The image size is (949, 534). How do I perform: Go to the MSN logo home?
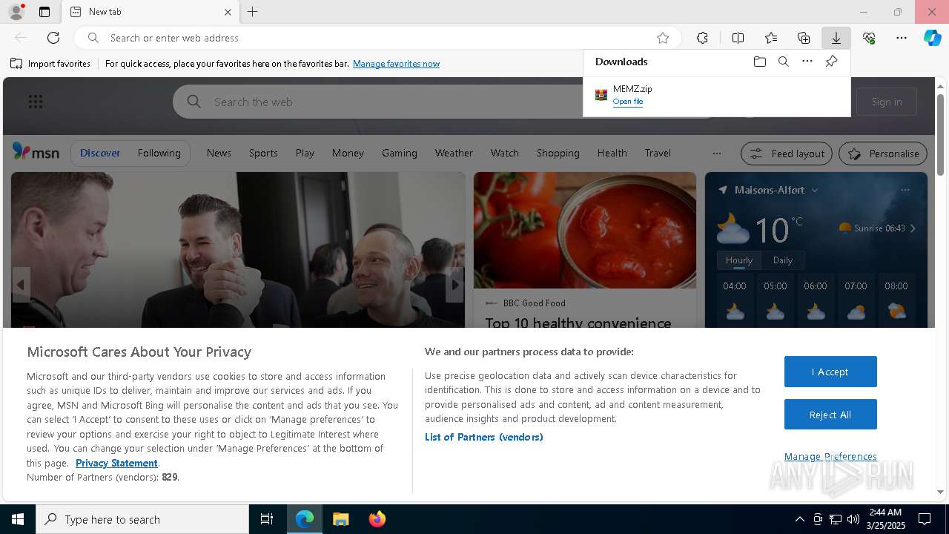(x=36, y=152)
